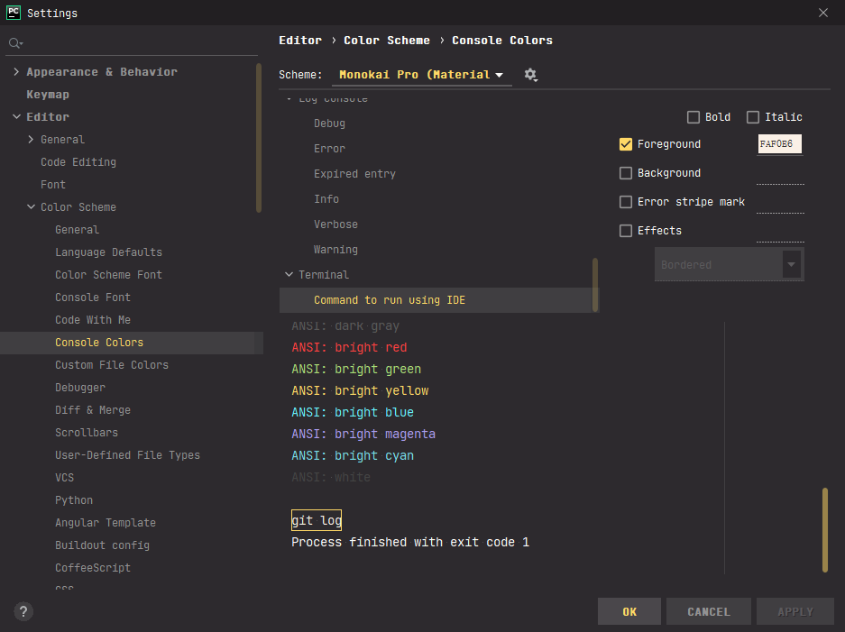Toggle the Error stripe mark checkbox
Viewport: 845px width, 632px height.
click(626, 202)
